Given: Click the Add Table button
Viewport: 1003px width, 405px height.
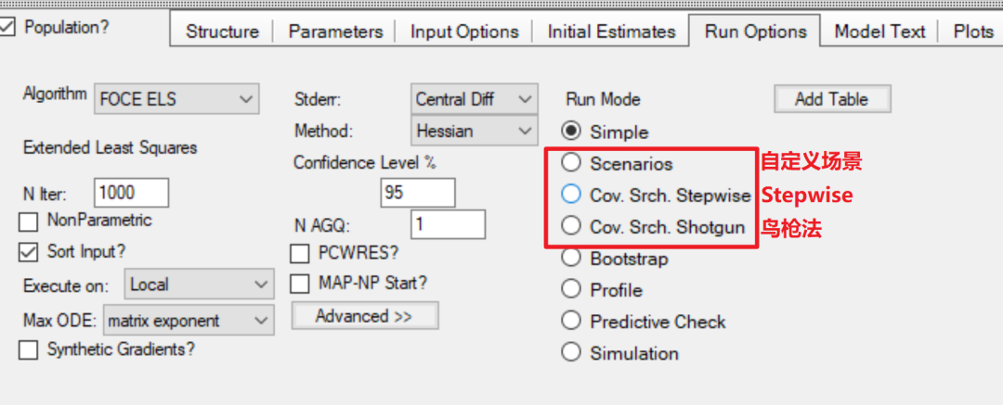Looking at the screenshot, I should coord(831,99).
